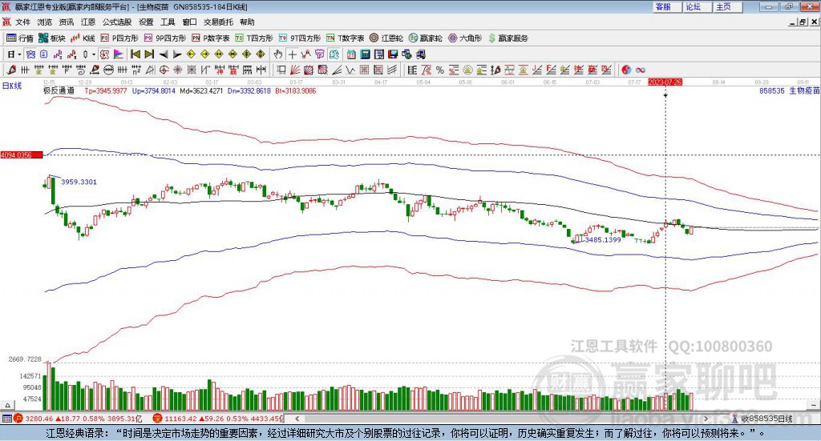Viewport: 821px width, 441px height.
Task: Open the 赢家轮 wheel tool
Action: 425,38
